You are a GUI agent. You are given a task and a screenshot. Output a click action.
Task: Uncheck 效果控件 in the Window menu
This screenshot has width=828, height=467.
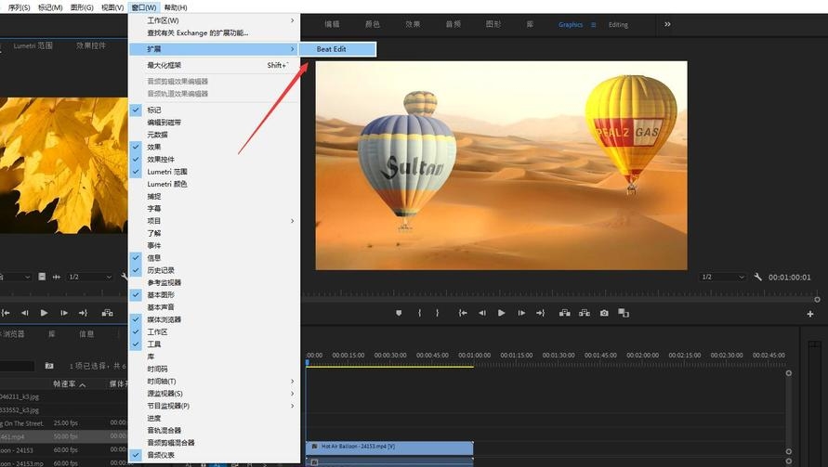click(136, 159)
